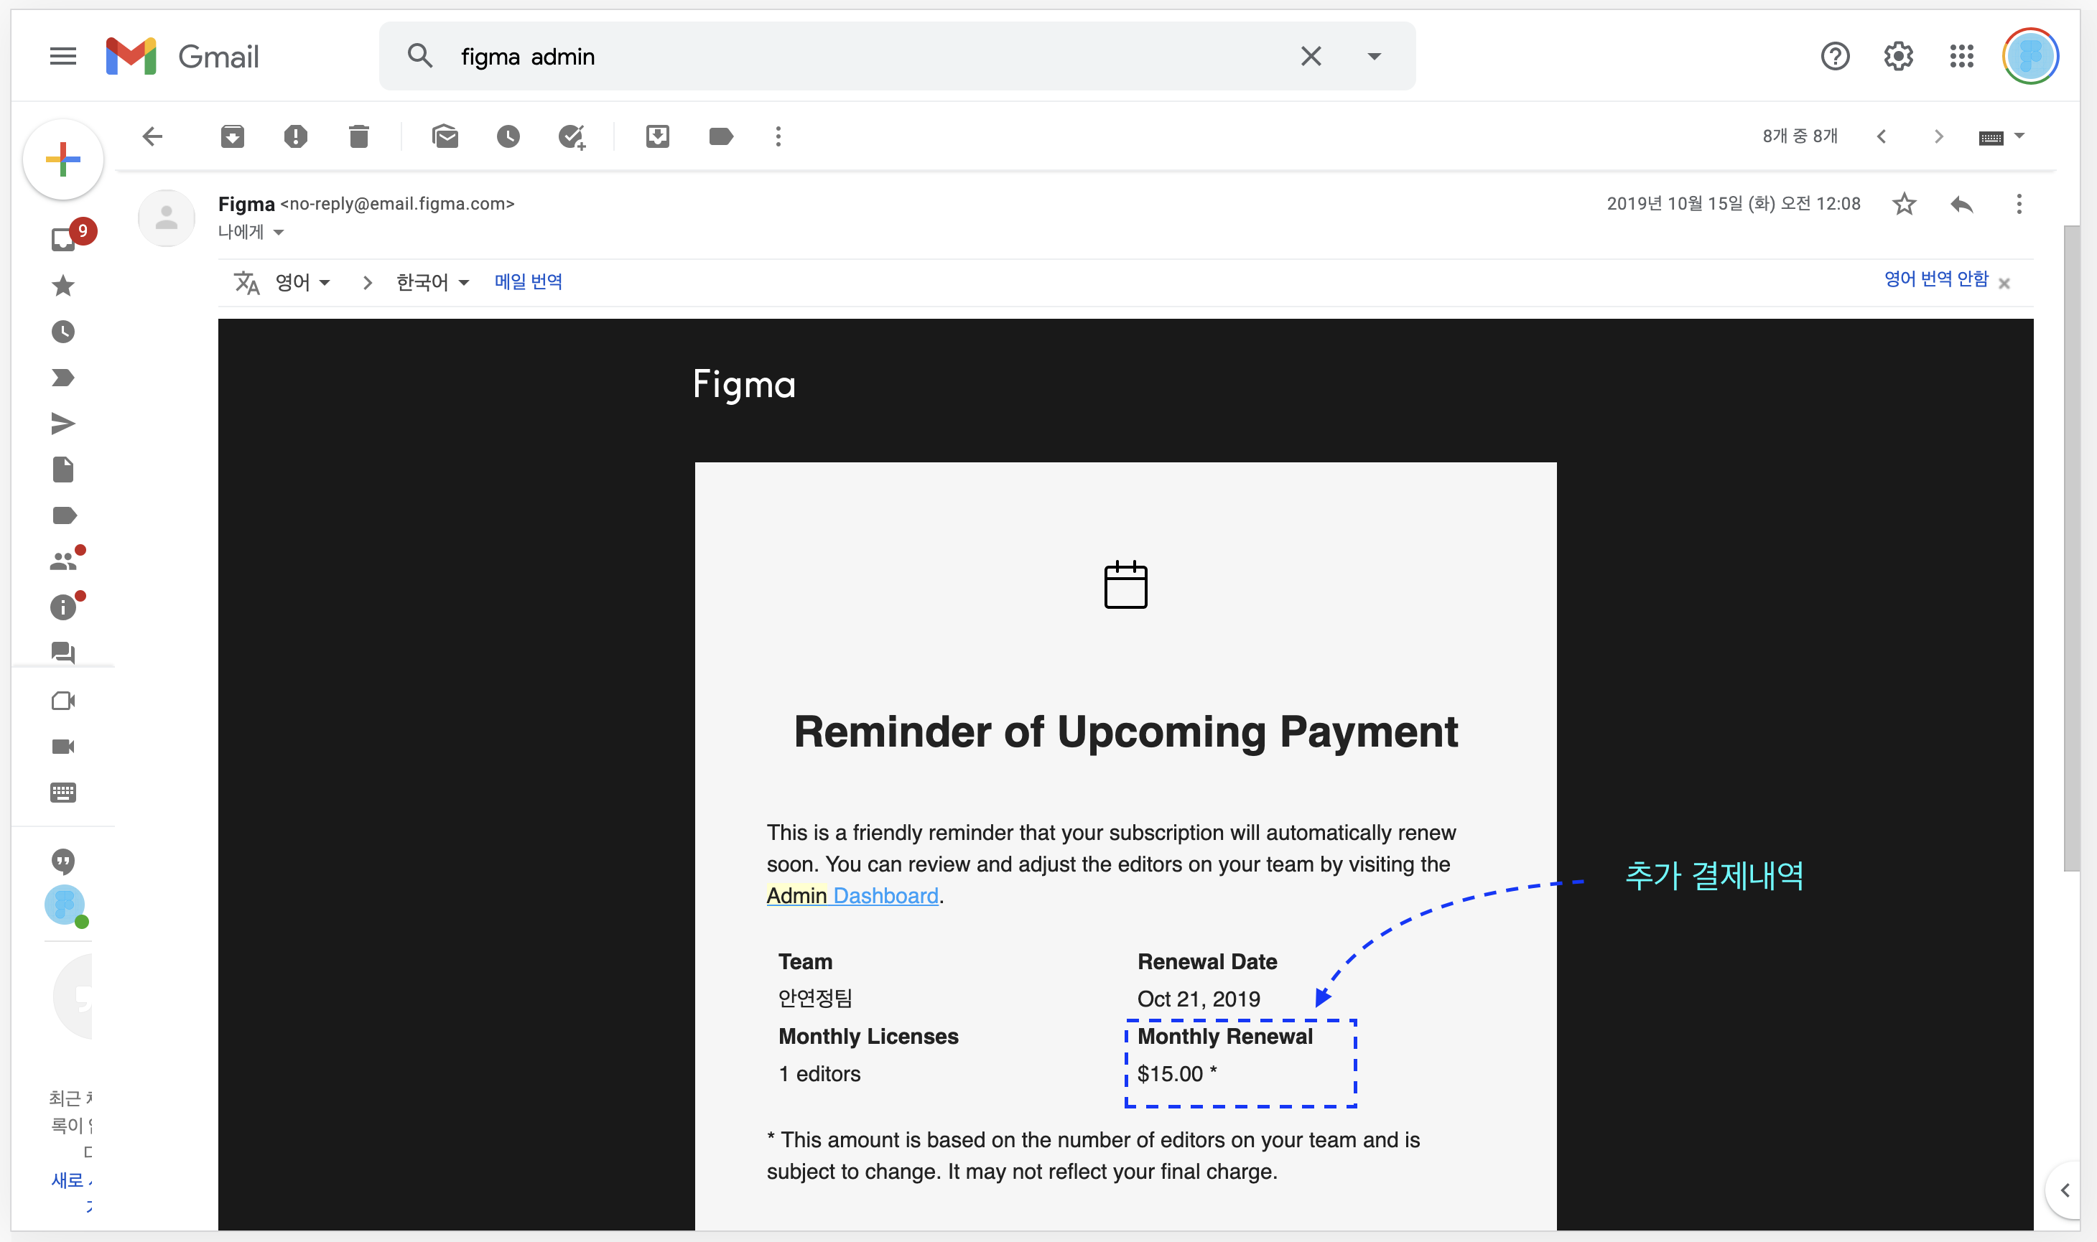
Task: Move email to inbox folder icon
Action: [x=658, y=136]
